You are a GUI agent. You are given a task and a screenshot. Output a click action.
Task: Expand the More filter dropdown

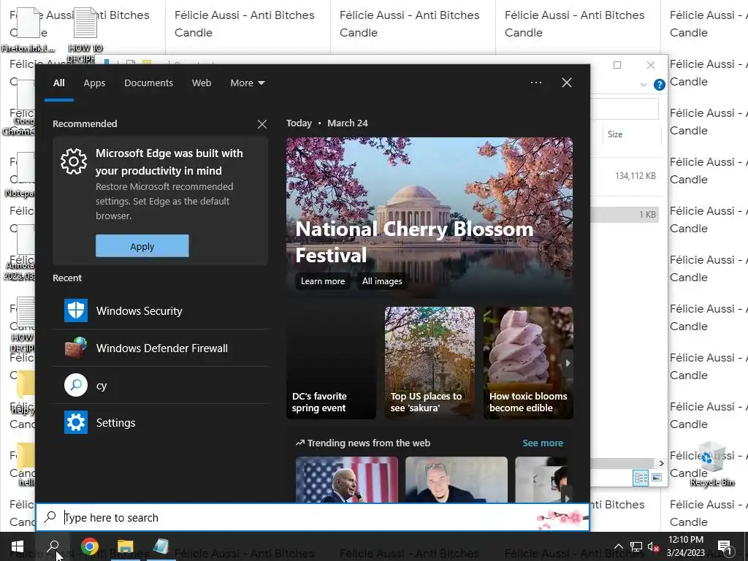(x=247, y=83)
